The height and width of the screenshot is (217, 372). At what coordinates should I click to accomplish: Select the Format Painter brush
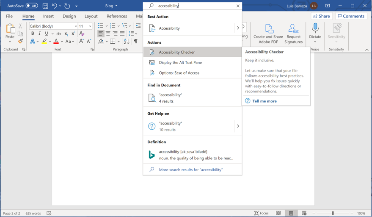[20, 41]
